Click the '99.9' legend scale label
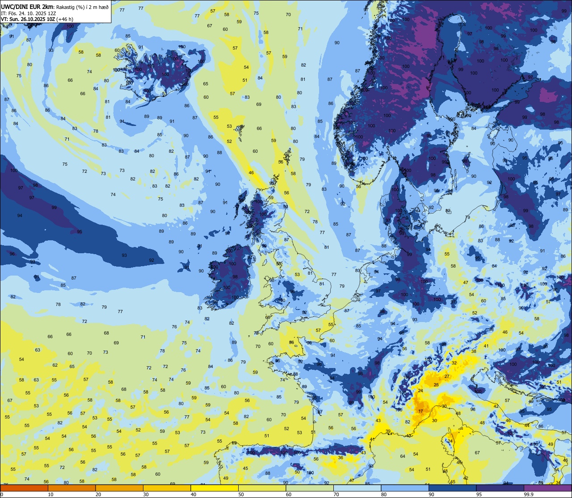The image size is (572, 498). (529, 494)
